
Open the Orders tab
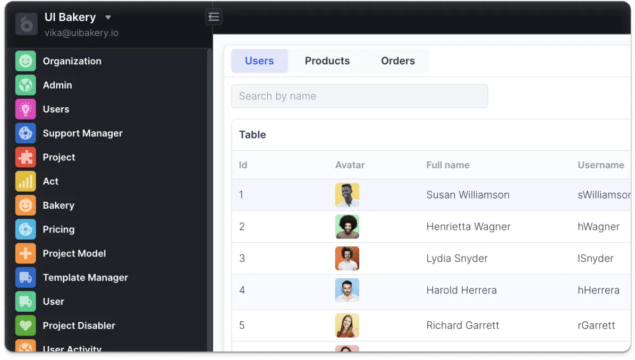coord(397,61)
